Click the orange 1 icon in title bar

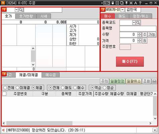point(3,3)
